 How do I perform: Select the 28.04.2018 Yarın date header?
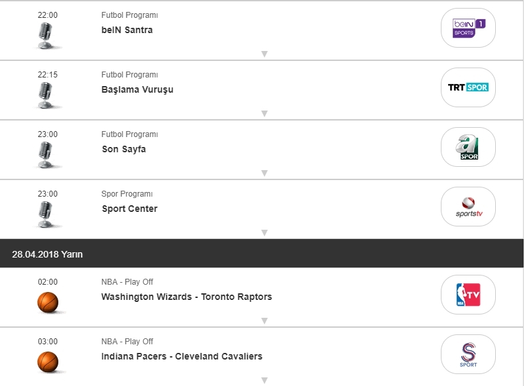point(47,254)
